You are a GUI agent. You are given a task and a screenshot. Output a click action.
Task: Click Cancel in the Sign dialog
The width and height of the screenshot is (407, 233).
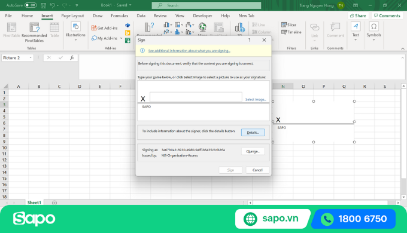coord(257,170)
